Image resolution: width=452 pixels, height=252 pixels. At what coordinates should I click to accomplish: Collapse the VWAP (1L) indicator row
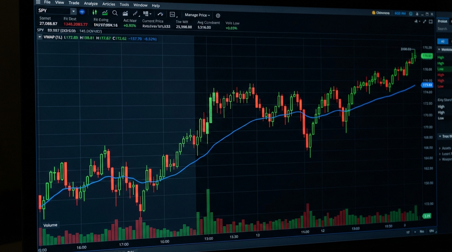point(40,37)
